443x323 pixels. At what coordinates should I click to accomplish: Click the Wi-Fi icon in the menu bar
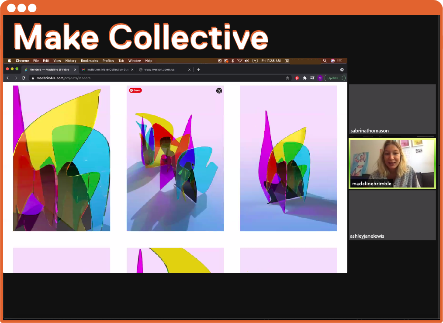pyautogui.click(x=239, y=61)
